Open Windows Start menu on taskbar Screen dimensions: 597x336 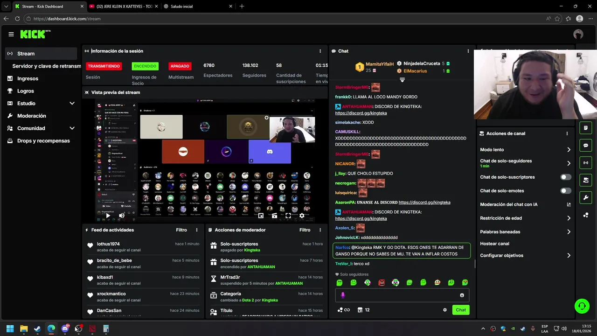[x=10, y=329]
